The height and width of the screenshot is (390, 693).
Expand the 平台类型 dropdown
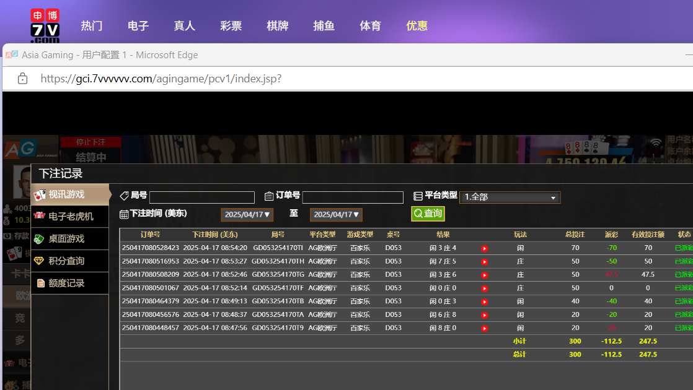point(510,197)
